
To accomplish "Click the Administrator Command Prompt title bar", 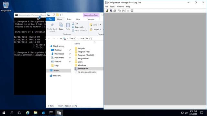I will [x=30, y=15].
